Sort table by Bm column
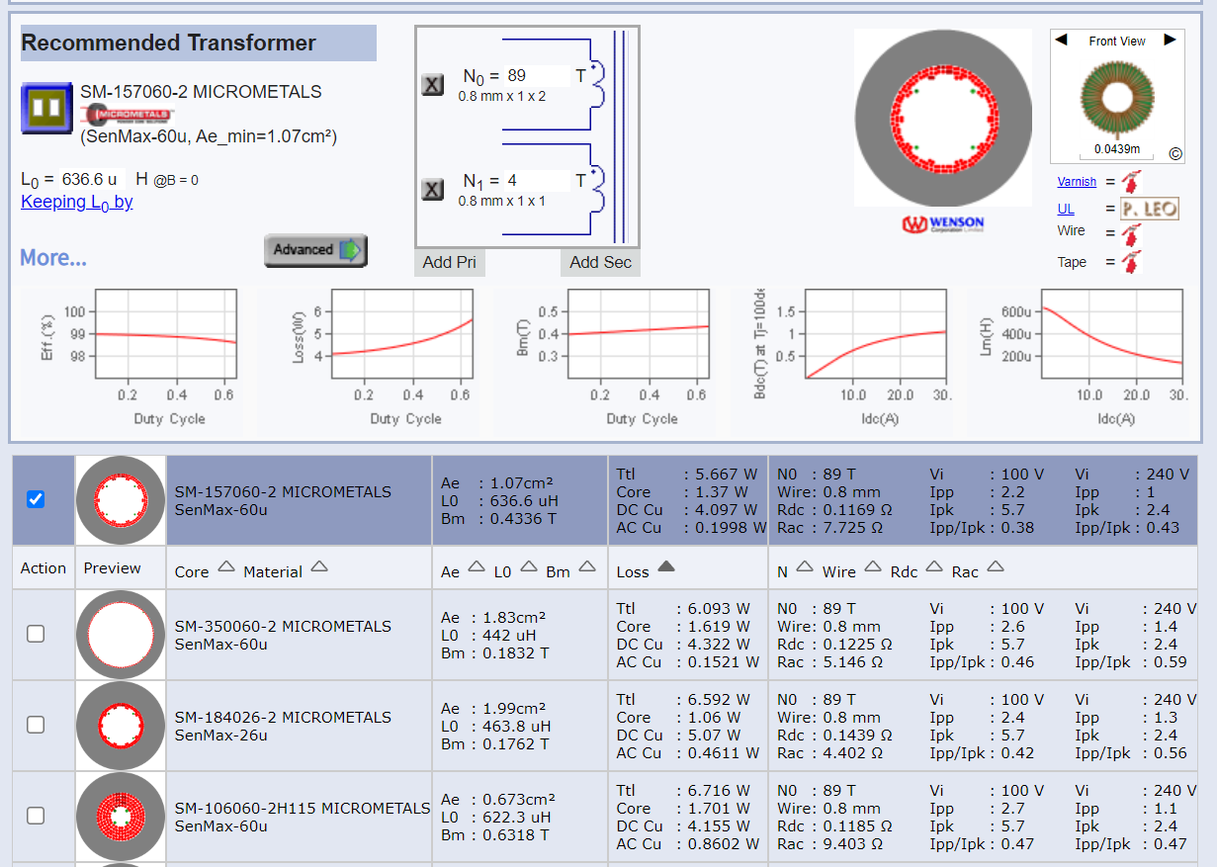 coord(587,567)
